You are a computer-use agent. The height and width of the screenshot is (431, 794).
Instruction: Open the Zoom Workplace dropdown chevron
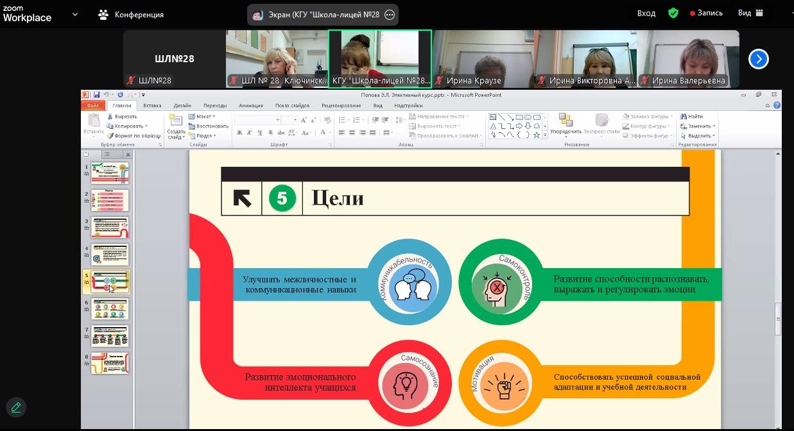pyautogui.click(x=75, y=14)
